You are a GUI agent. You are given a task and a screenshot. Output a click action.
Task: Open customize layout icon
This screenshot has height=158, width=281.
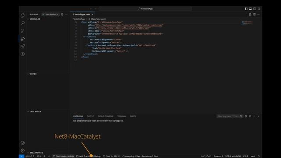tap(259, 9)
